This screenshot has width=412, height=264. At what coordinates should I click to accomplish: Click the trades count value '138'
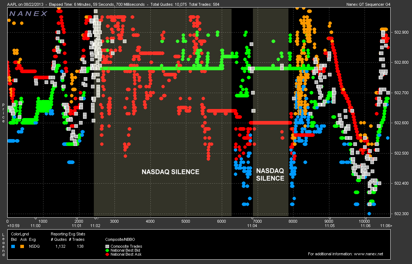pyautogui.click(x=80, y=246)
